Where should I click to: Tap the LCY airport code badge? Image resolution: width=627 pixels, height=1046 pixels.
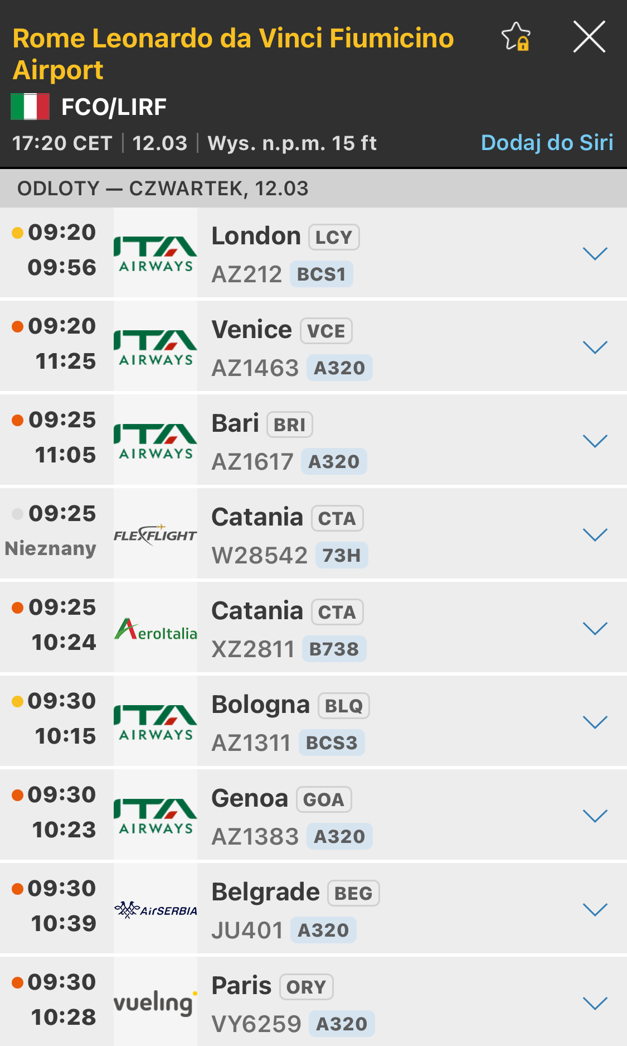pos(334,238)
